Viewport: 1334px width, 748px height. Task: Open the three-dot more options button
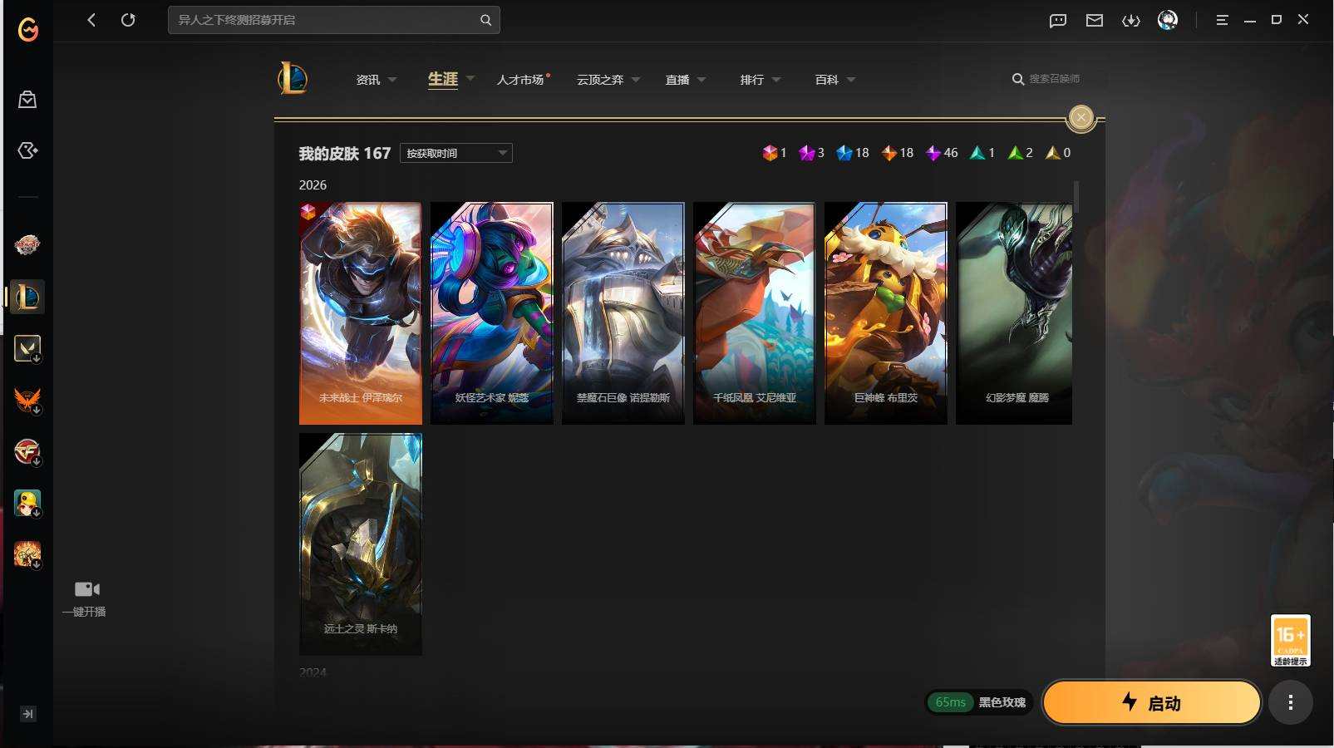tap(1290, 702)
